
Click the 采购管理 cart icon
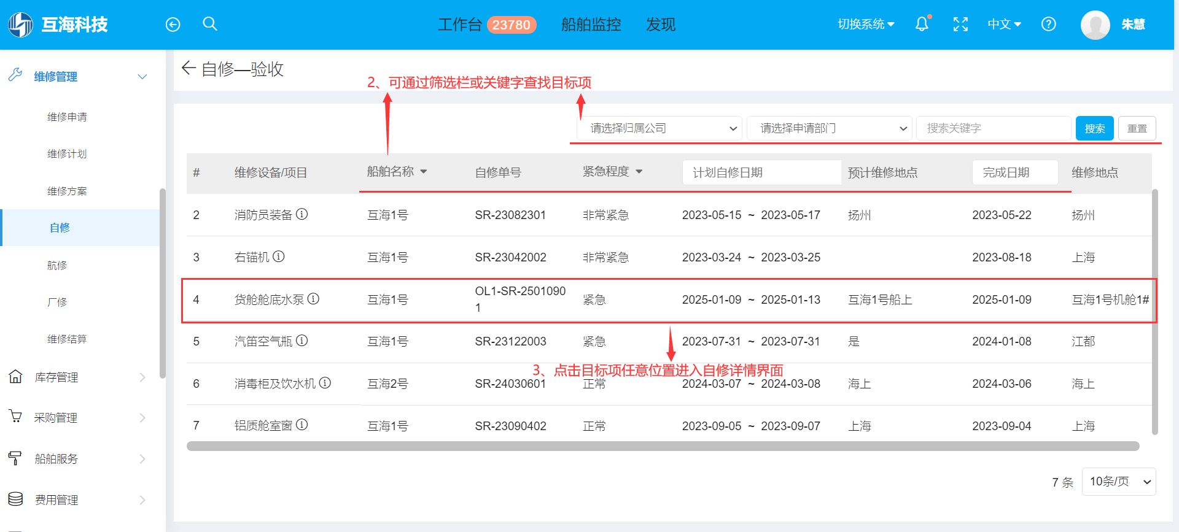[15, 416]
